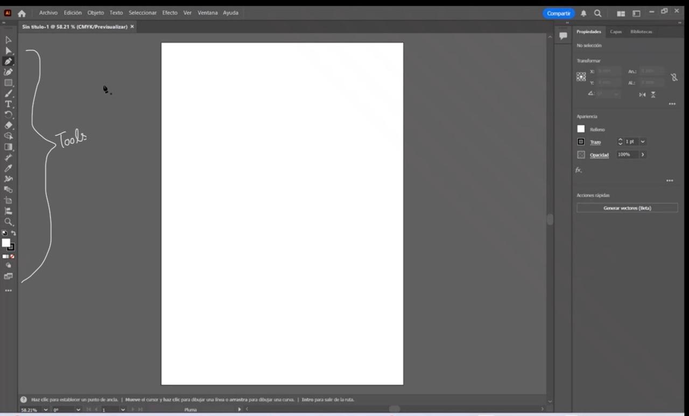Select the Shape Builder tool

pyautogui.click(x=8, y=136)
